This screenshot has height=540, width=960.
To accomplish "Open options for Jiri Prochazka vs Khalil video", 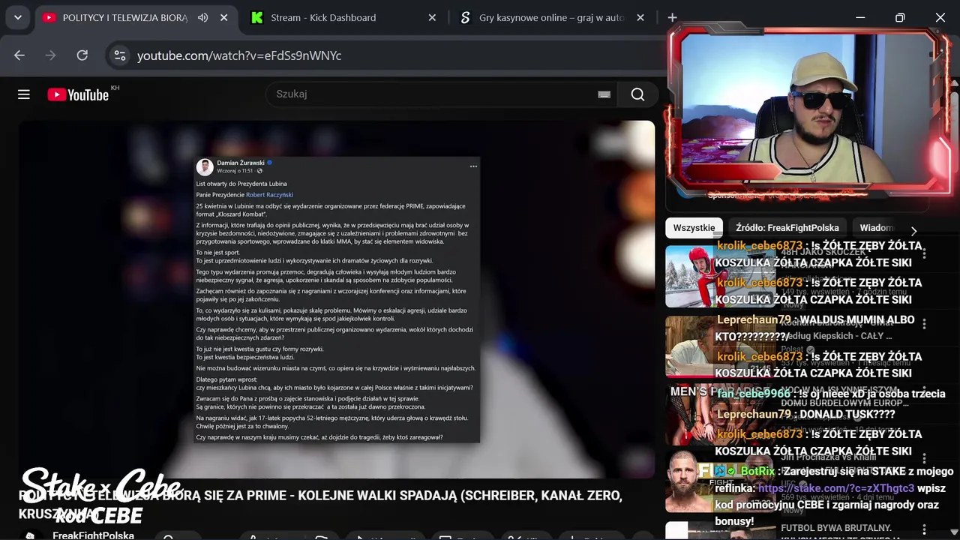I will 924,458.
